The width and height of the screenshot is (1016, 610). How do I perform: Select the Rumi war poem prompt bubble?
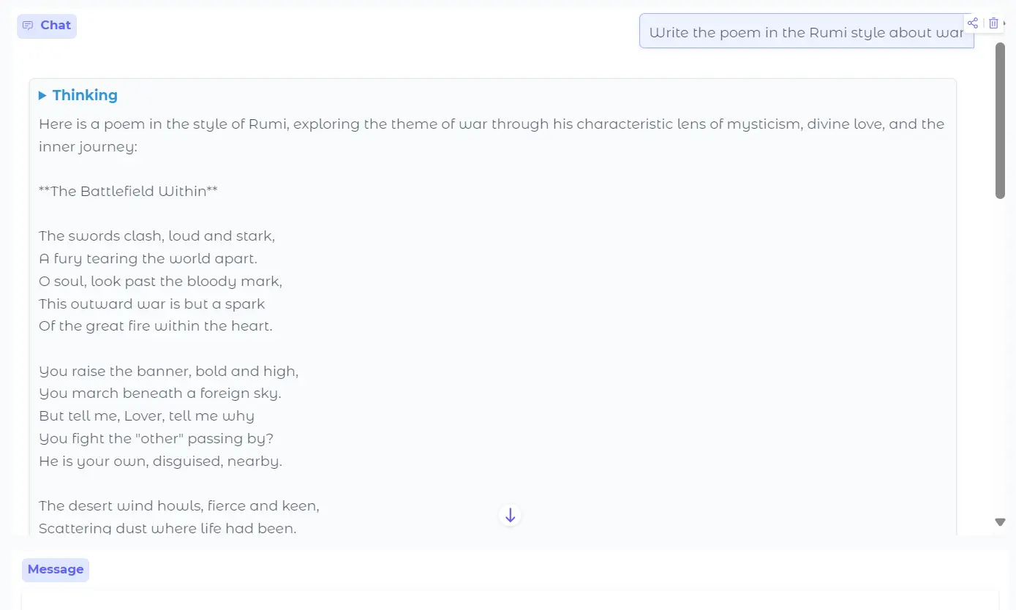point(805,31)
